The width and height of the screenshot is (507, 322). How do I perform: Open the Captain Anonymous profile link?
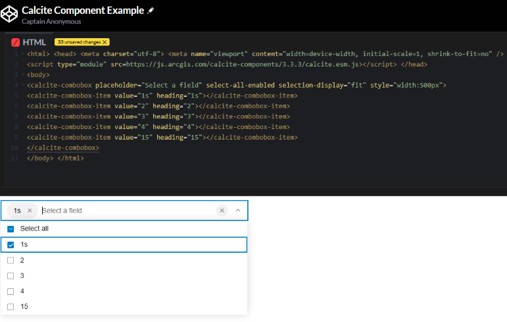[51, 21]
